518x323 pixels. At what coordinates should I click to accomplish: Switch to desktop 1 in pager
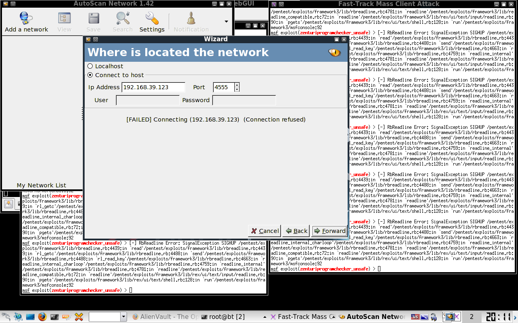tap(452, 317)
